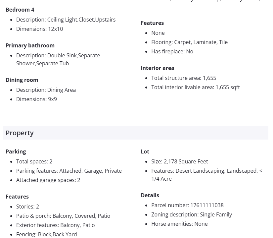The image size is (273, 238).
Task: Click the Bedroom 4 heading
Action: tap(20, 10)
